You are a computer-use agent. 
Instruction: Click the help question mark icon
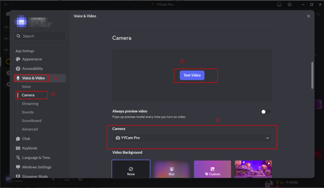tap(290, 5)
